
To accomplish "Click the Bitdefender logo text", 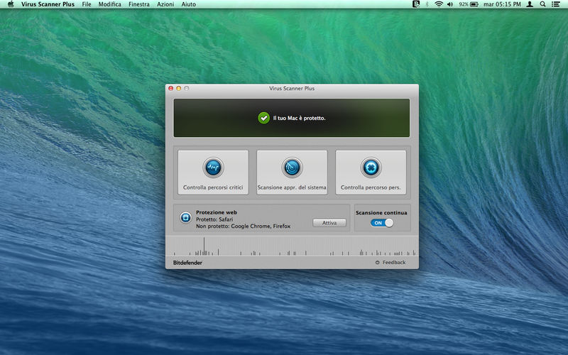I will (x=187, y=263).
